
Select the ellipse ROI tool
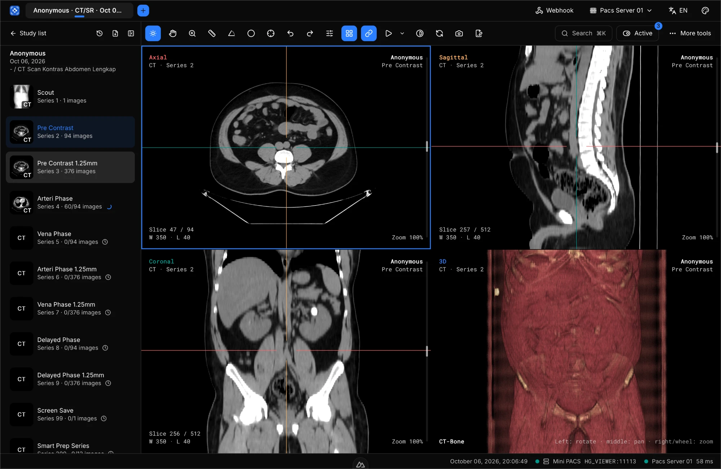251,33
